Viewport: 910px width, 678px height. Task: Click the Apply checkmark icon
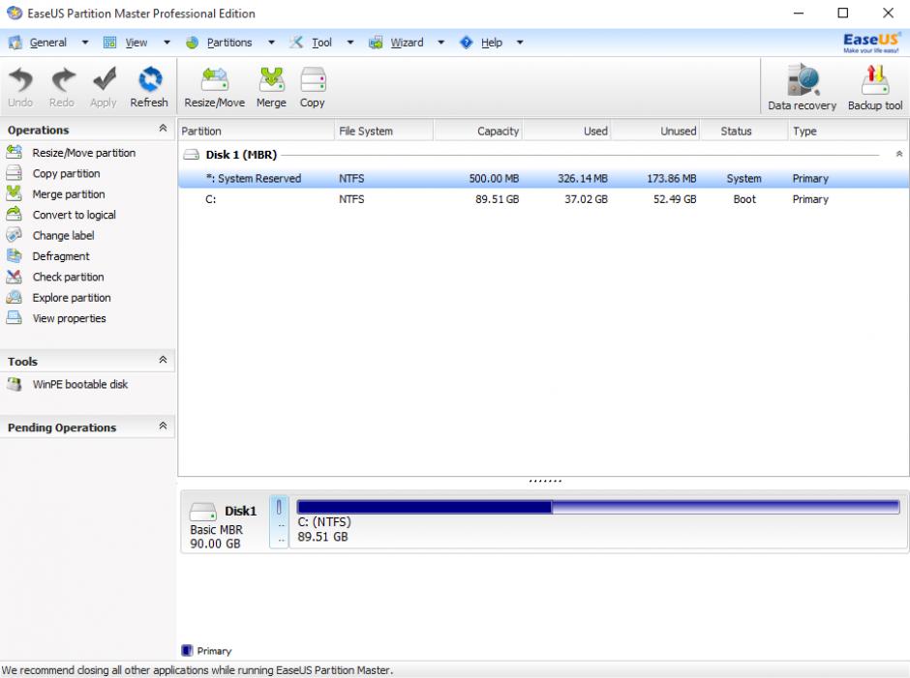pyautogui.click(x=104, y=80)
